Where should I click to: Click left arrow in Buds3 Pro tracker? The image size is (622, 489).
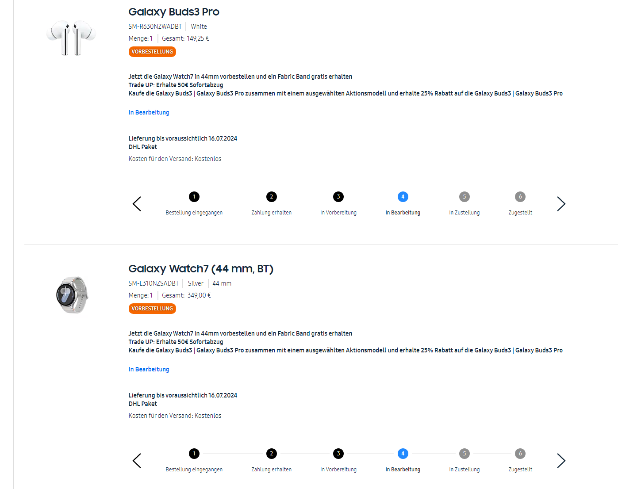[137, 204]
